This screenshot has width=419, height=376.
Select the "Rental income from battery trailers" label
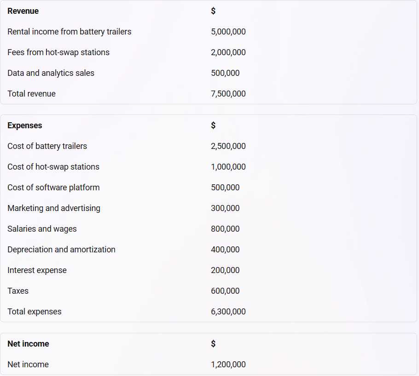point(69,32)
